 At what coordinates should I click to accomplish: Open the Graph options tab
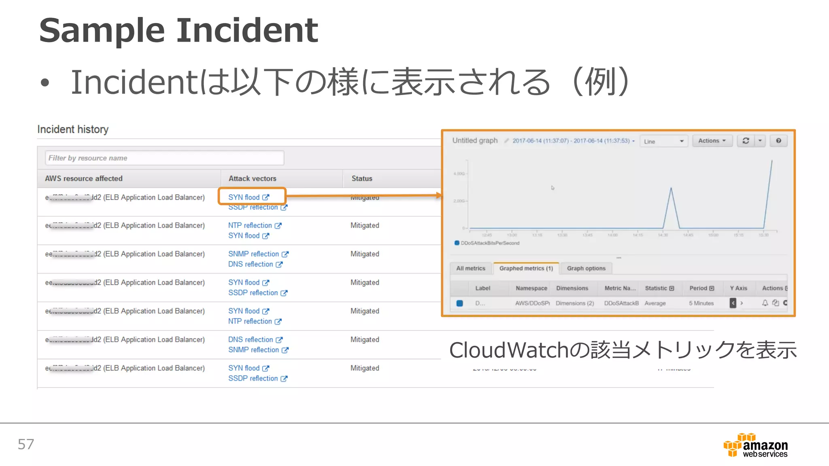[586, 268]
